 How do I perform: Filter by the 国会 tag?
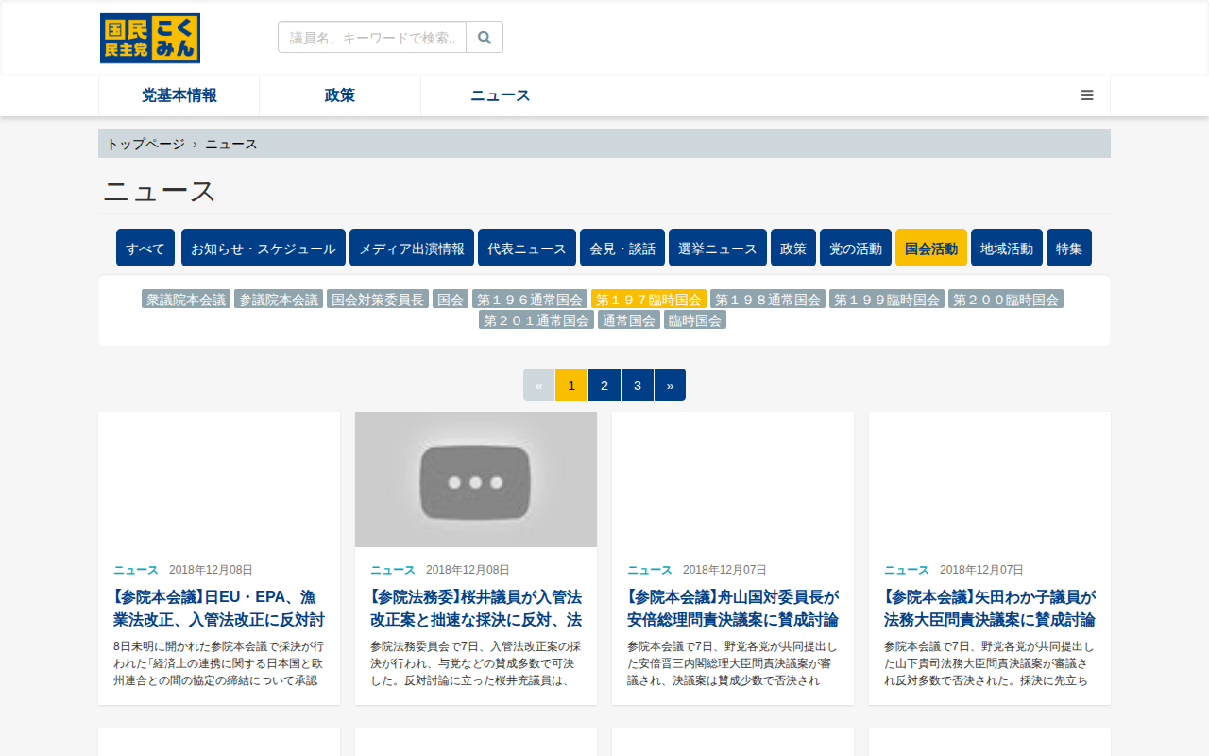pos(451,299)
